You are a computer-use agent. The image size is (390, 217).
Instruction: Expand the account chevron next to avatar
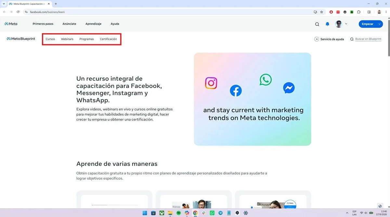[346, 24]
